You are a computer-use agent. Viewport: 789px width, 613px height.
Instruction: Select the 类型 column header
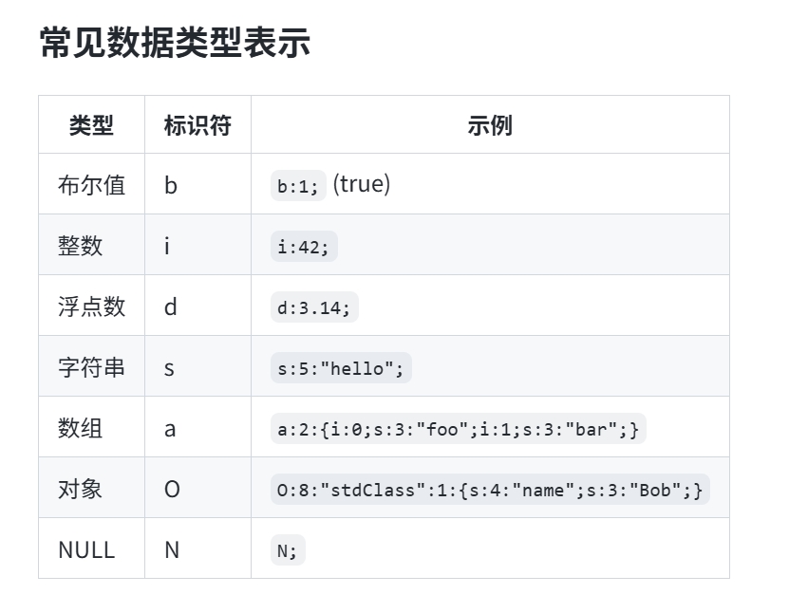91,125
